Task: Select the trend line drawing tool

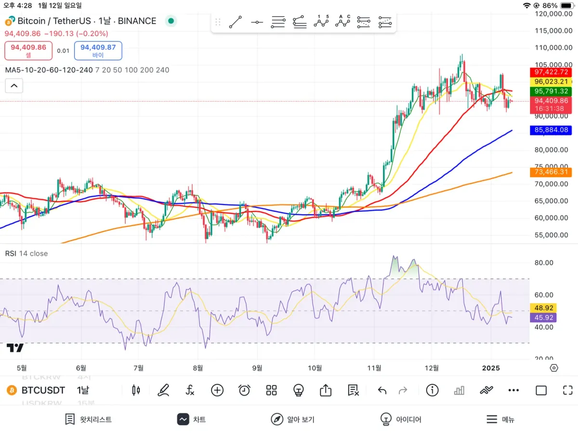Action: click(236, 22)
